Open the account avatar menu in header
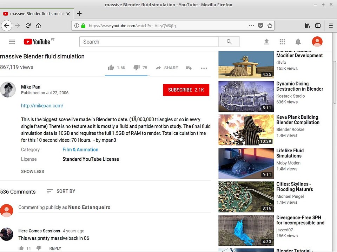337x252 pixels. [317, 42]
